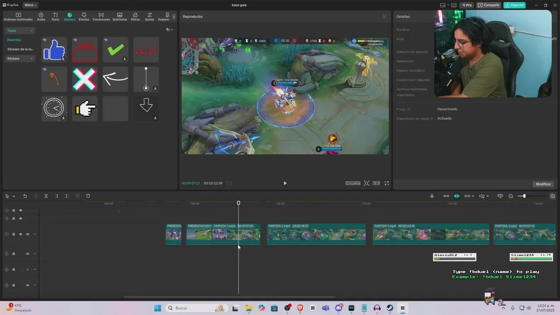
Task: Select the PARTIDA 1.mp4 00:02:18:27 clip
Action: [x=316, y=234]
